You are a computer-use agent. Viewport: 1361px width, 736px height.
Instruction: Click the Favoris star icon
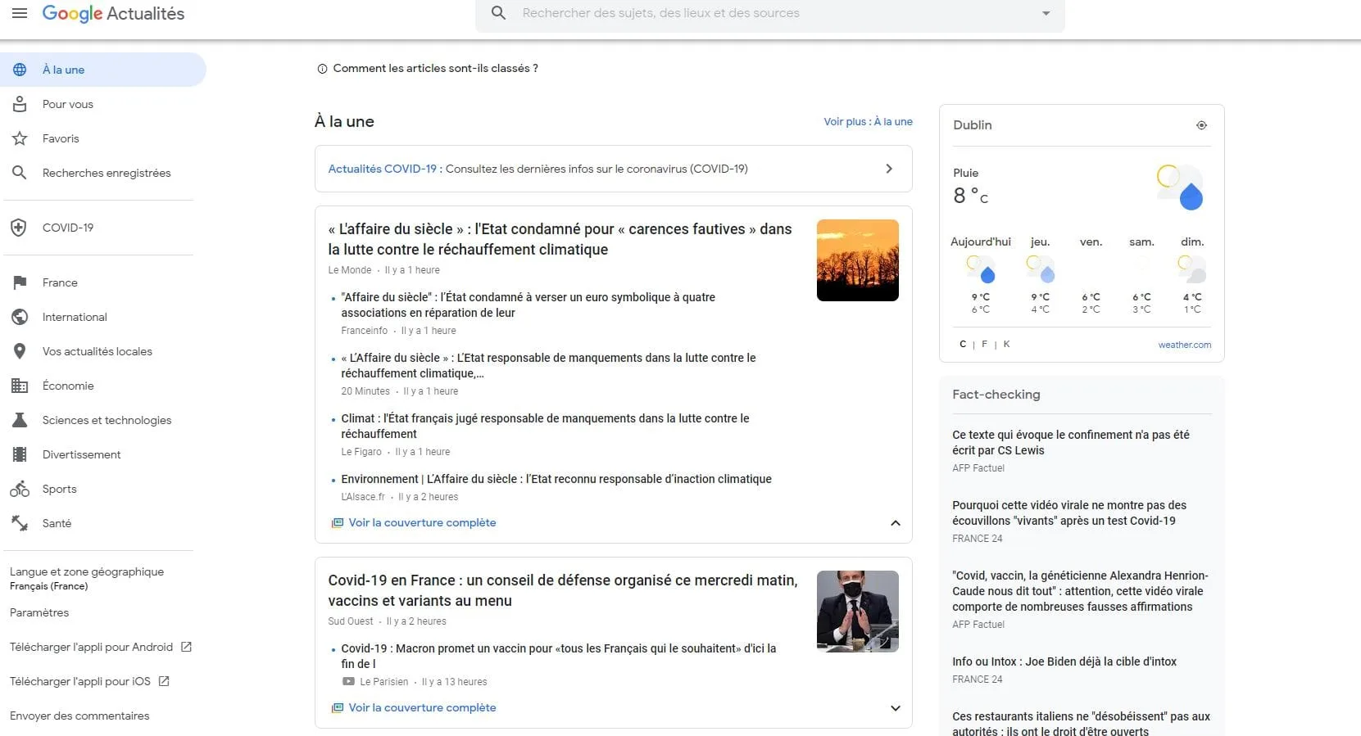[x=20, y=138]
